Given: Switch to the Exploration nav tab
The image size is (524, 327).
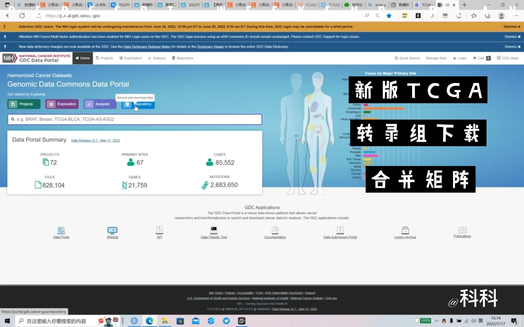Looking at the screenshot, I should point(130,58).
